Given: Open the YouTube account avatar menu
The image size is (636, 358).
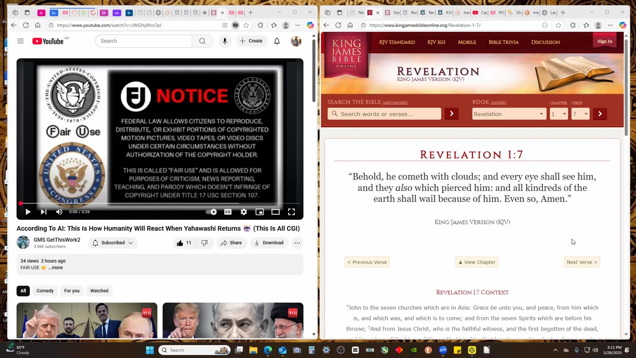Looking at the screenshot, I should [296, 41].
